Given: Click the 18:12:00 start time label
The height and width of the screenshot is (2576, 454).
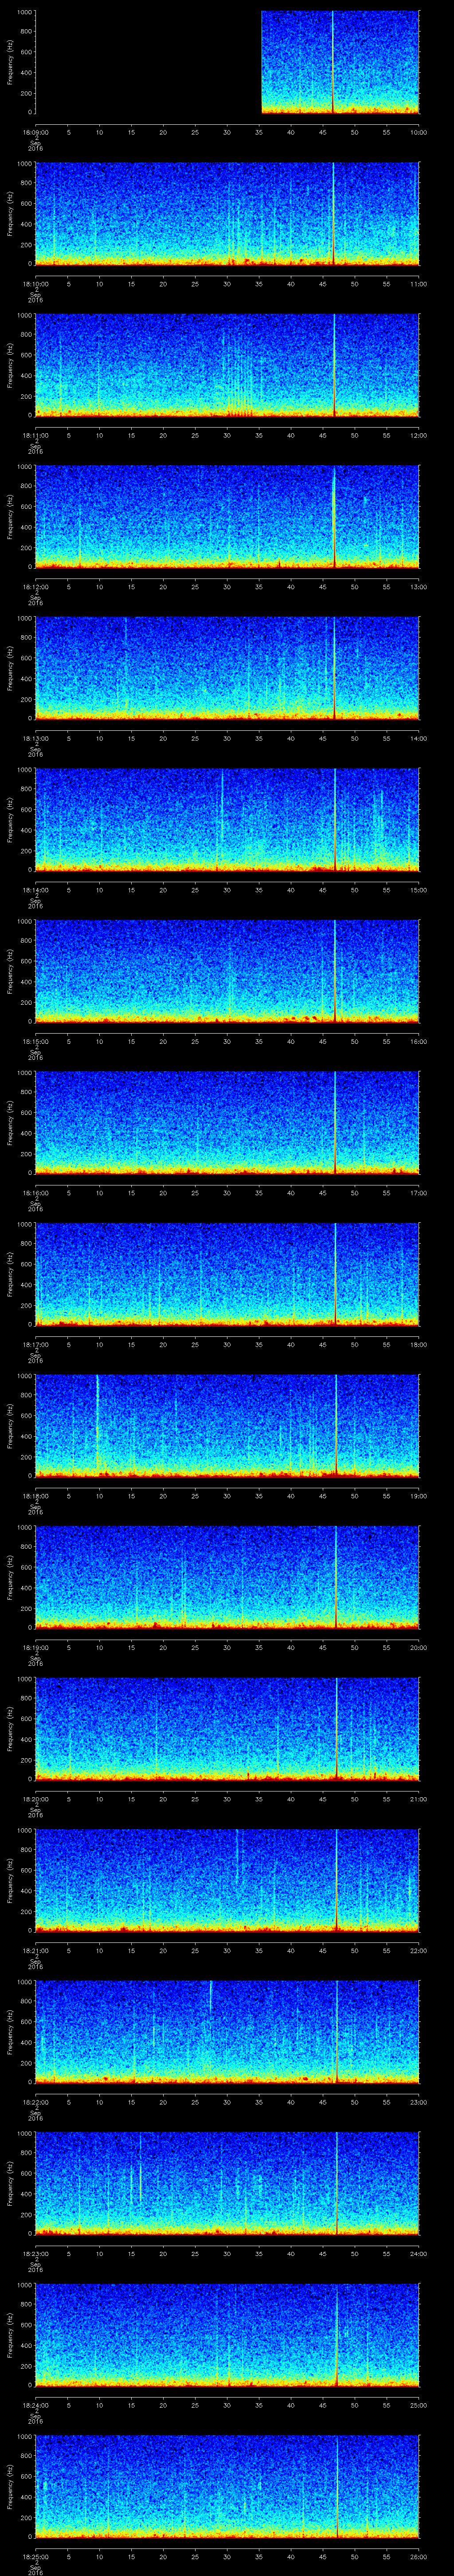Looking at the screenshot, I should (x=35, y=587).
